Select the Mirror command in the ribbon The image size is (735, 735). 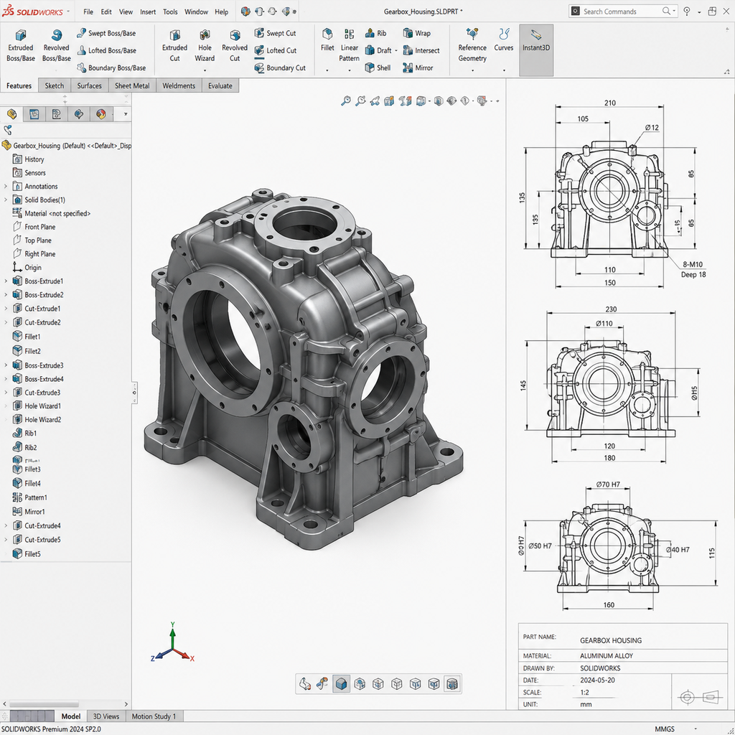tap(418, 67)
